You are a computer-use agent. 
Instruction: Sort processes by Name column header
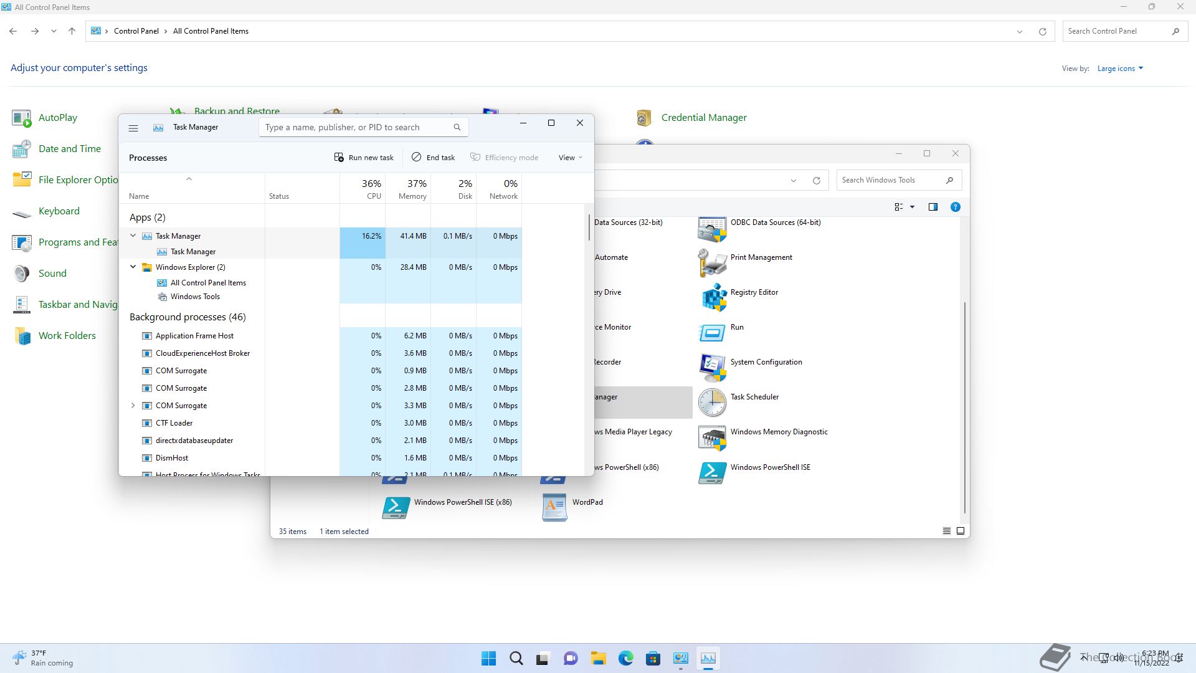coord(192,189)
